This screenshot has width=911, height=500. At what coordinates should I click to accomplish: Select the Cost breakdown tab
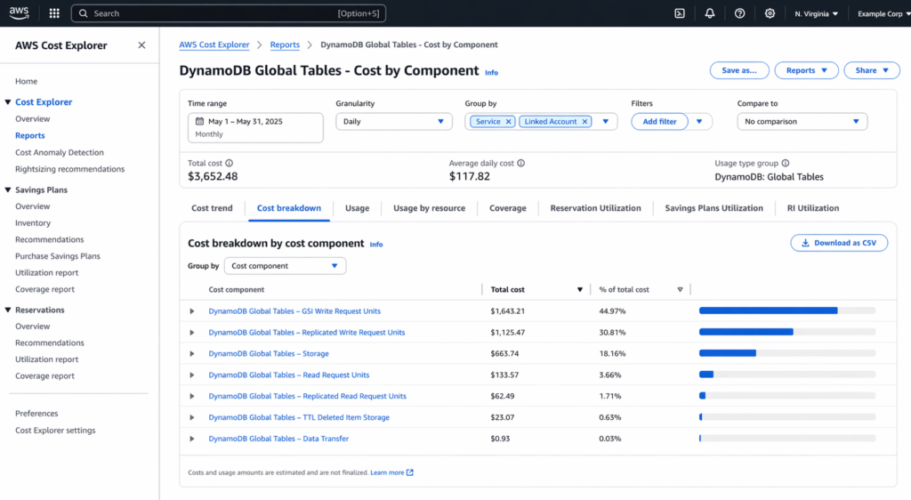[289, 208]
